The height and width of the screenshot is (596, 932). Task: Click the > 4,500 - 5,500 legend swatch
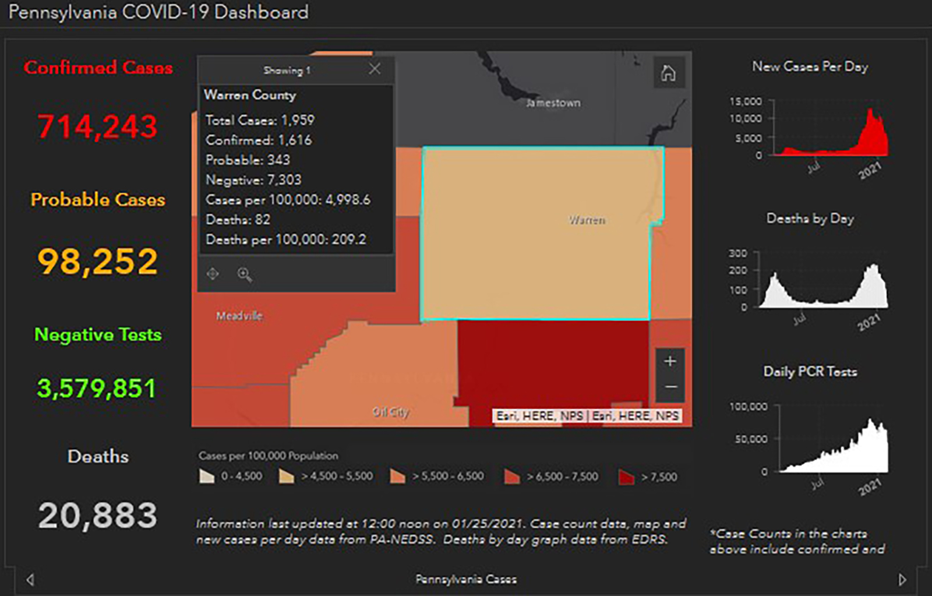[x=287, y=476]
